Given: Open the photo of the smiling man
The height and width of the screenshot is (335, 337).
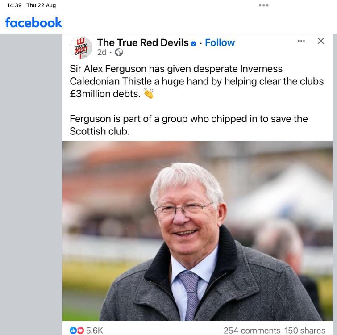Looking at the screenshot, I should [x=197, y=231].
